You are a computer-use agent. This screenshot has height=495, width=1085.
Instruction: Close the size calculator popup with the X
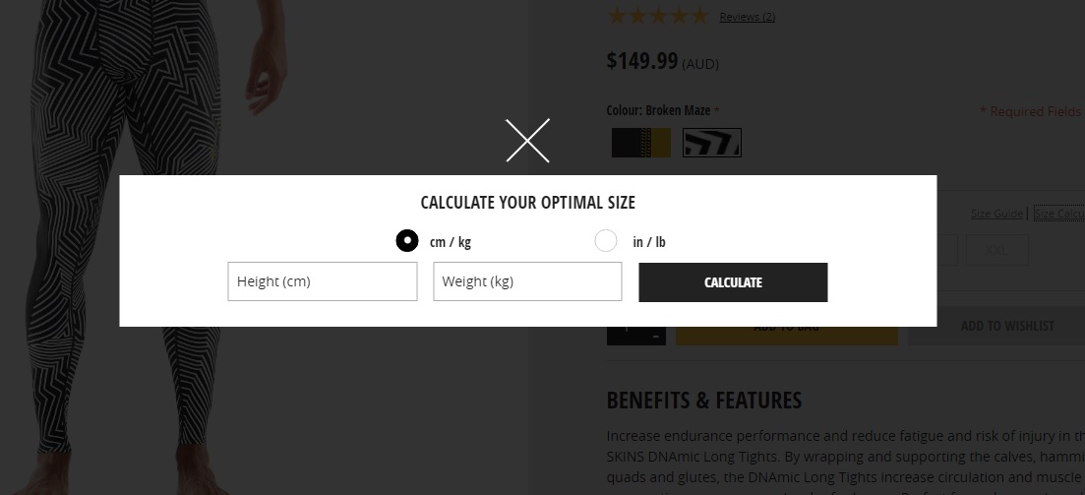pos(527,141)
